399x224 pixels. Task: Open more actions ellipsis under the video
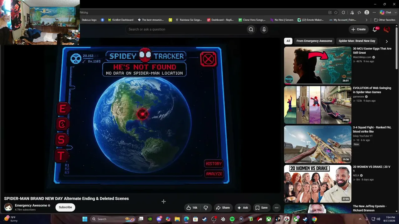click(276, 208)
